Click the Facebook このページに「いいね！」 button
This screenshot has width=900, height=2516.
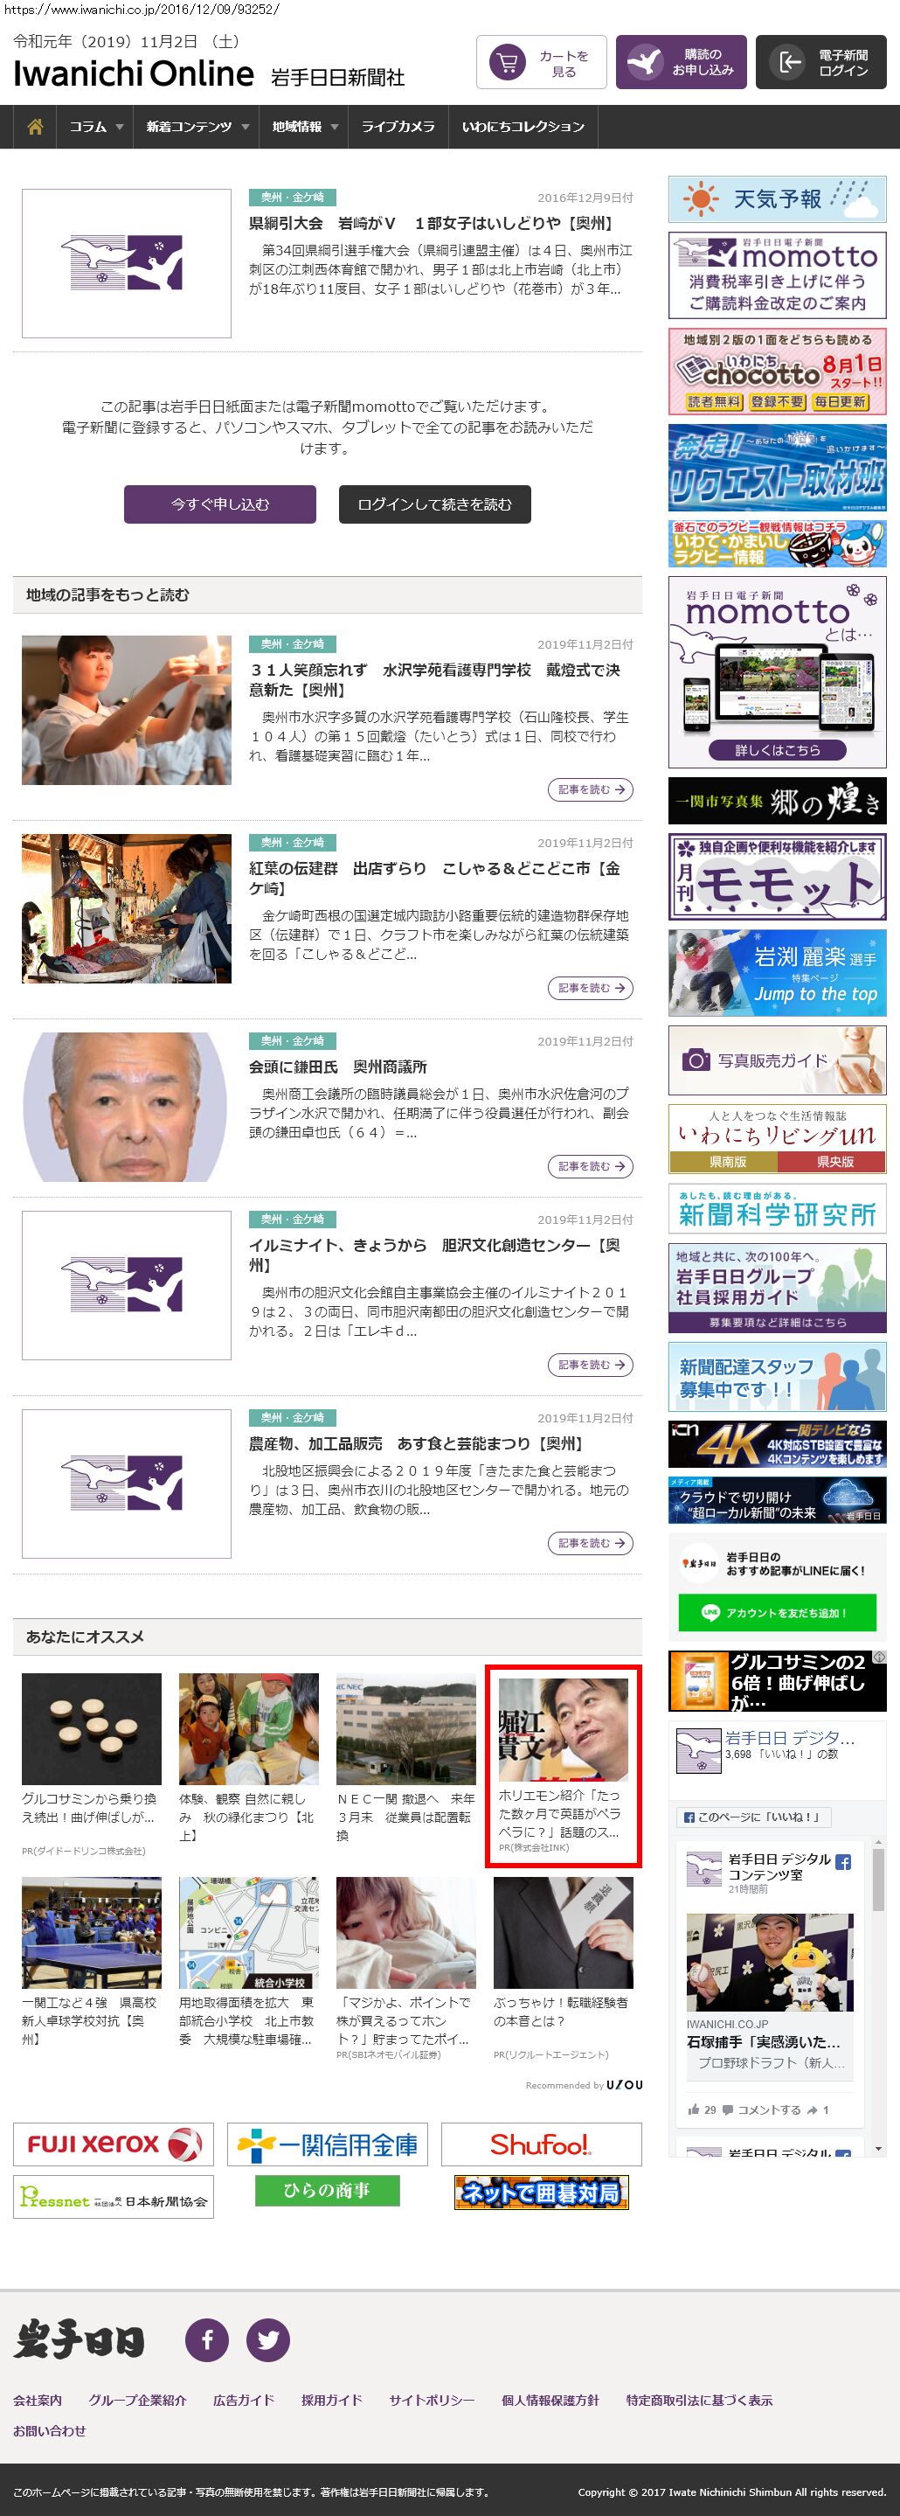tap(752, 1817)
